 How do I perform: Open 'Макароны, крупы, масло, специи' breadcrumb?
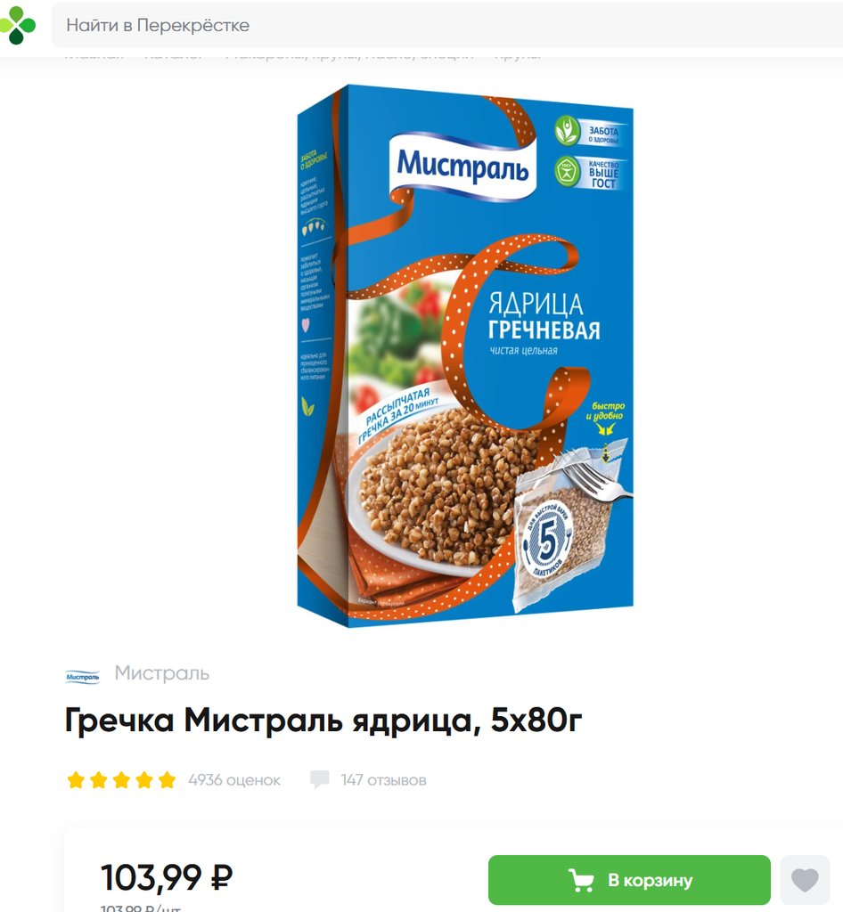tap(349, 55)
